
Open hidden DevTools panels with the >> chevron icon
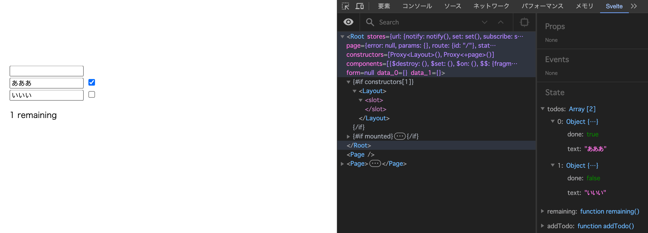click(x=634, y=6)
